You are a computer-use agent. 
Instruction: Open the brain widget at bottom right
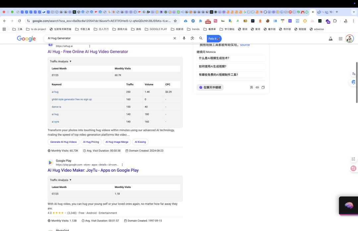[x=349, y=206]
